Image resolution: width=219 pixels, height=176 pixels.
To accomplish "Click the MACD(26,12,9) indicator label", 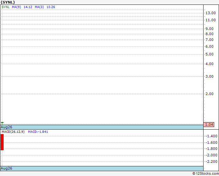I will tap(13, 132).
